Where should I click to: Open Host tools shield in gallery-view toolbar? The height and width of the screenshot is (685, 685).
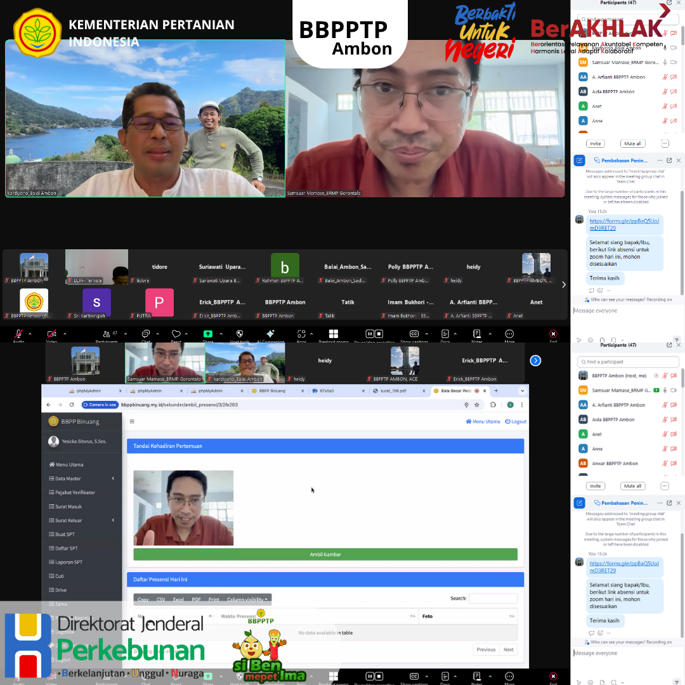[x=240, y=334]
